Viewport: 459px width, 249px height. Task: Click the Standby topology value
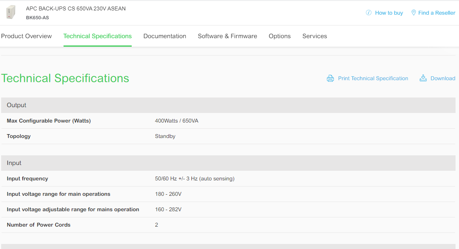pos(165,136)
